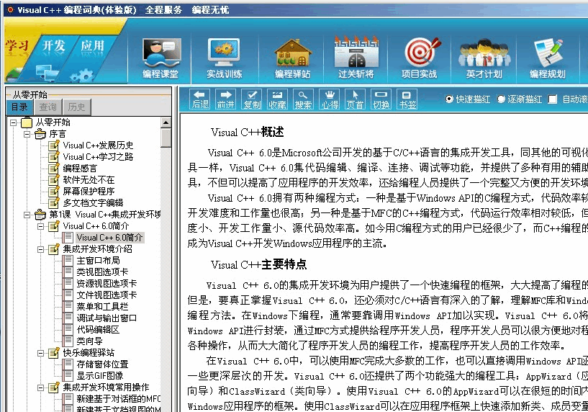Click the tree scrollbar up arrow
This screenshot has height=412, width=588.
[166, 122]
